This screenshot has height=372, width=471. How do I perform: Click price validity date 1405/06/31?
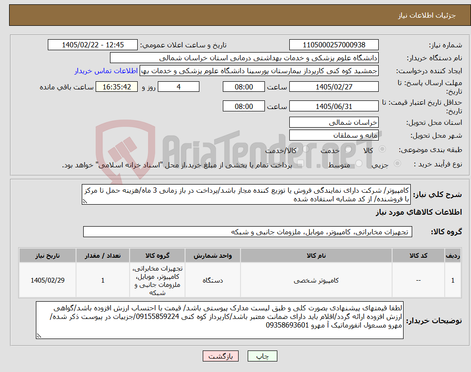[334, 106]
